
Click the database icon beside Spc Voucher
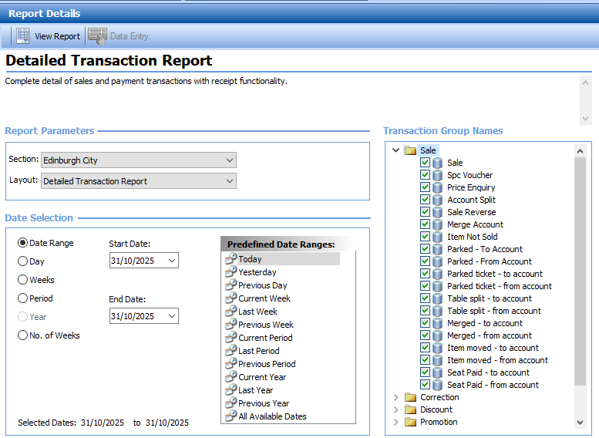[438, 175]
